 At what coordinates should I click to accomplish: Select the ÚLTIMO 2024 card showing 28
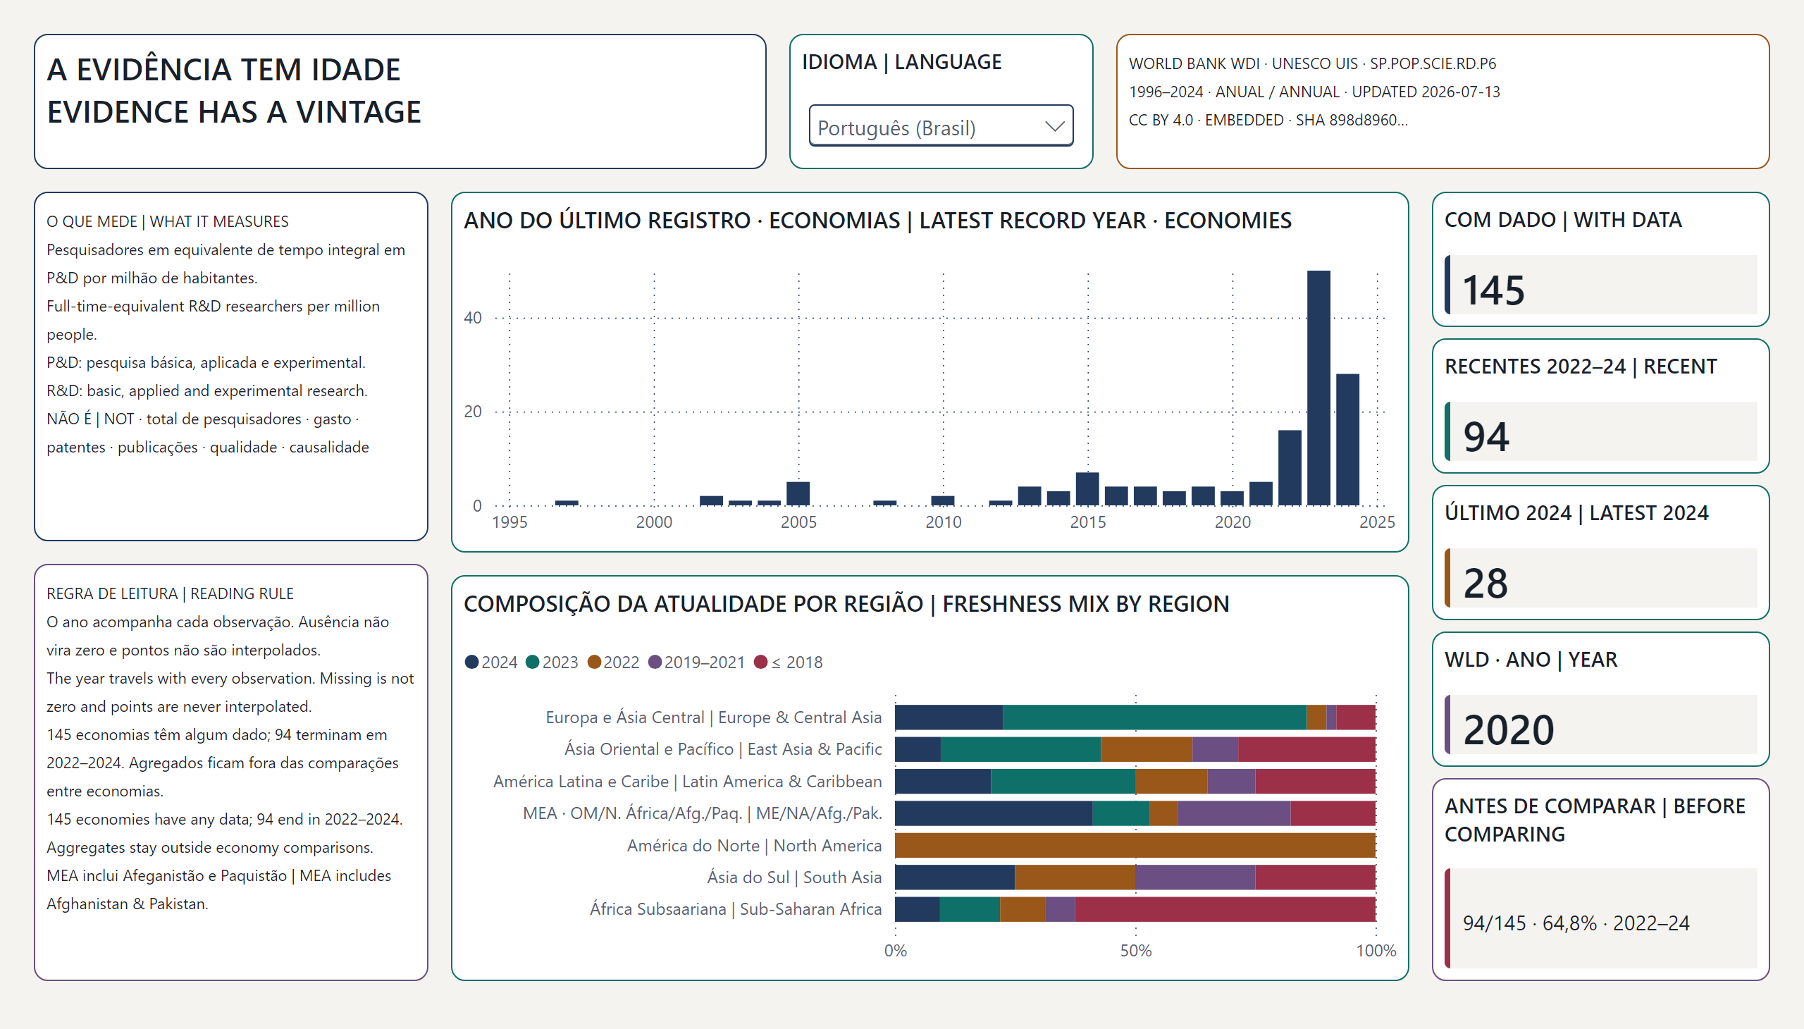pyautogui.click(x=1600, y=553)
